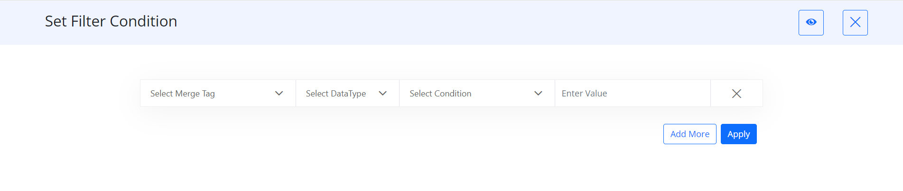Pick a condition from the third selector
The width and height of the screenshot is (903, 191).
(x=477, y=93)
